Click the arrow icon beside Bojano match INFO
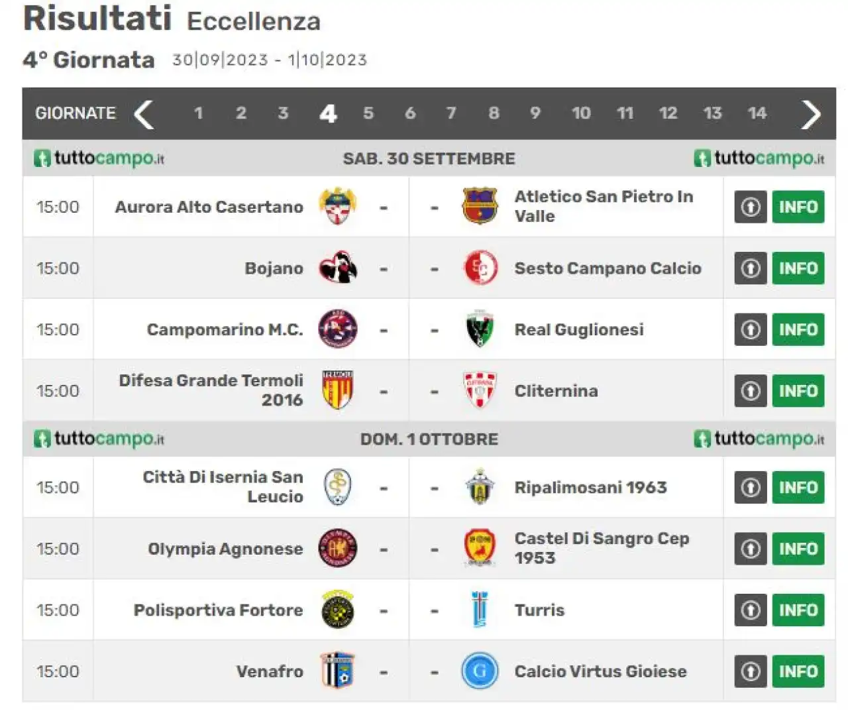848x719 pixels. pyautogui.click(x=751, y=268)
